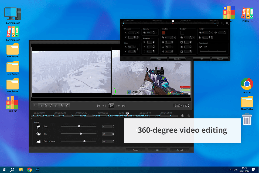
Task: Step forward one frame
Action: pyautogui.click(x=118, y=106)
